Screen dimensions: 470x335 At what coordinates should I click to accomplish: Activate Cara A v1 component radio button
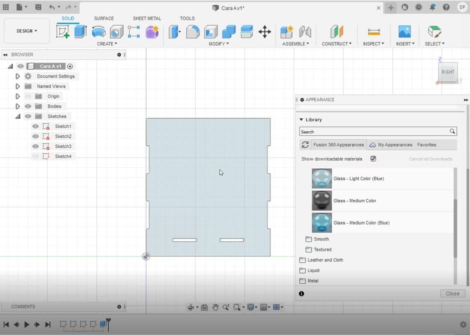pyautogui.click(x=70, y=66)
